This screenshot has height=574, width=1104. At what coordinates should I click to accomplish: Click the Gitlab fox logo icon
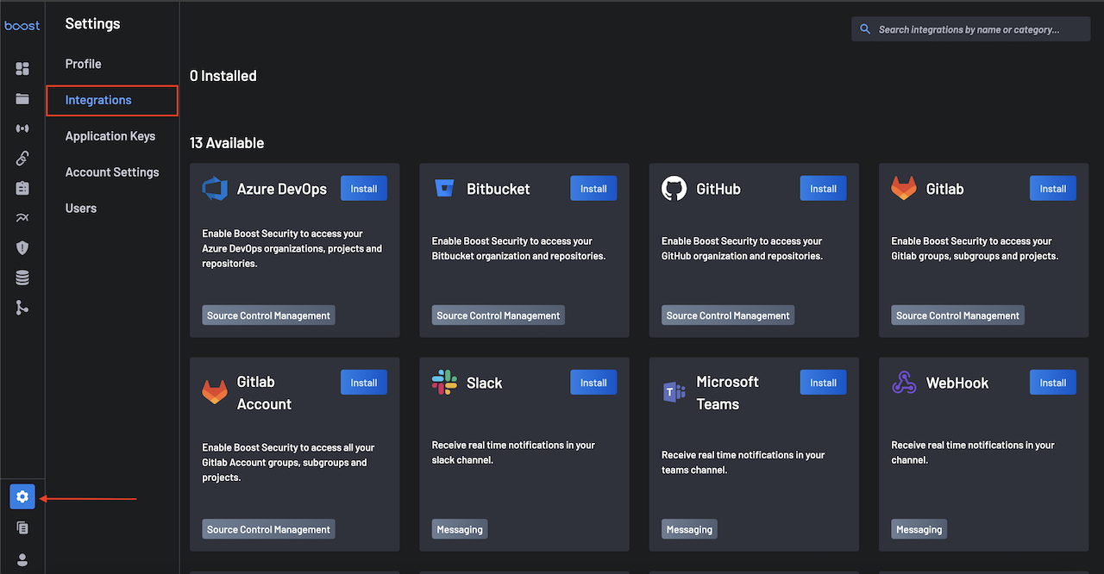[x=903, y=189]
